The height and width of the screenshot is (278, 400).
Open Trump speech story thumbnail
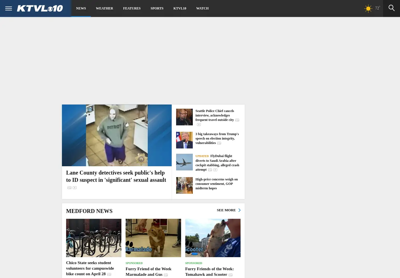184,140
